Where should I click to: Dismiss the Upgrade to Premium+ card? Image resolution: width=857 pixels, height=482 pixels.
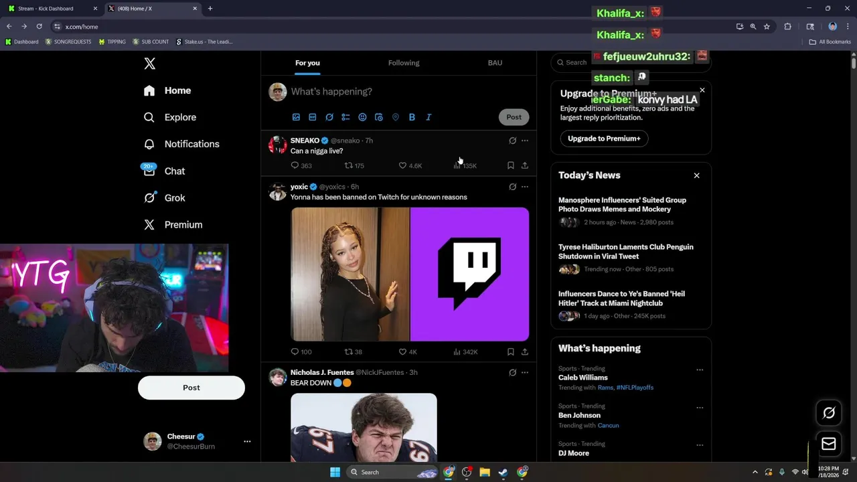(702, 90)
